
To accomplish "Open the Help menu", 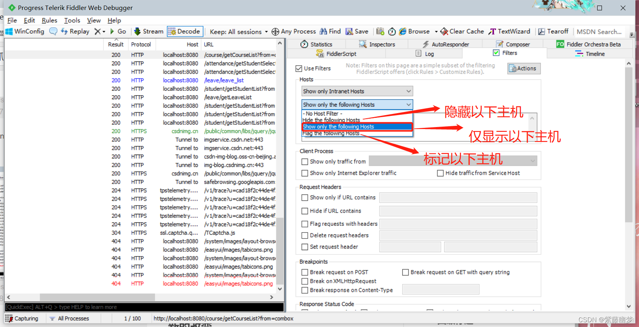I will pos(114,20).
